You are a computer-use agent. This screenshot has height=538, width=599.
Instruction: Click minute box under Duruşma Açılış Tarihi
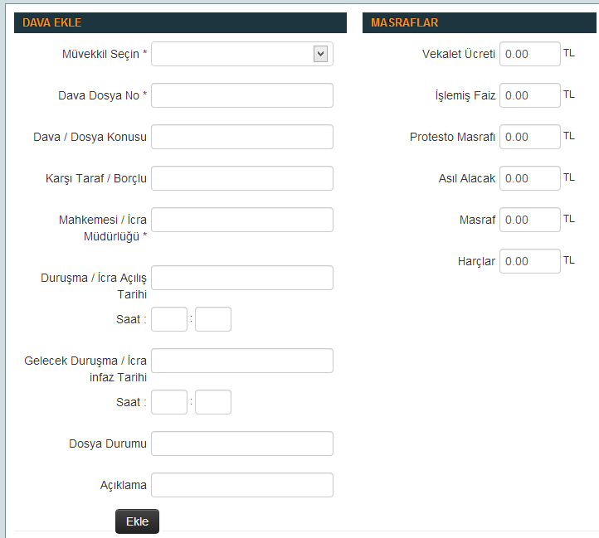[x=213, y=319]
